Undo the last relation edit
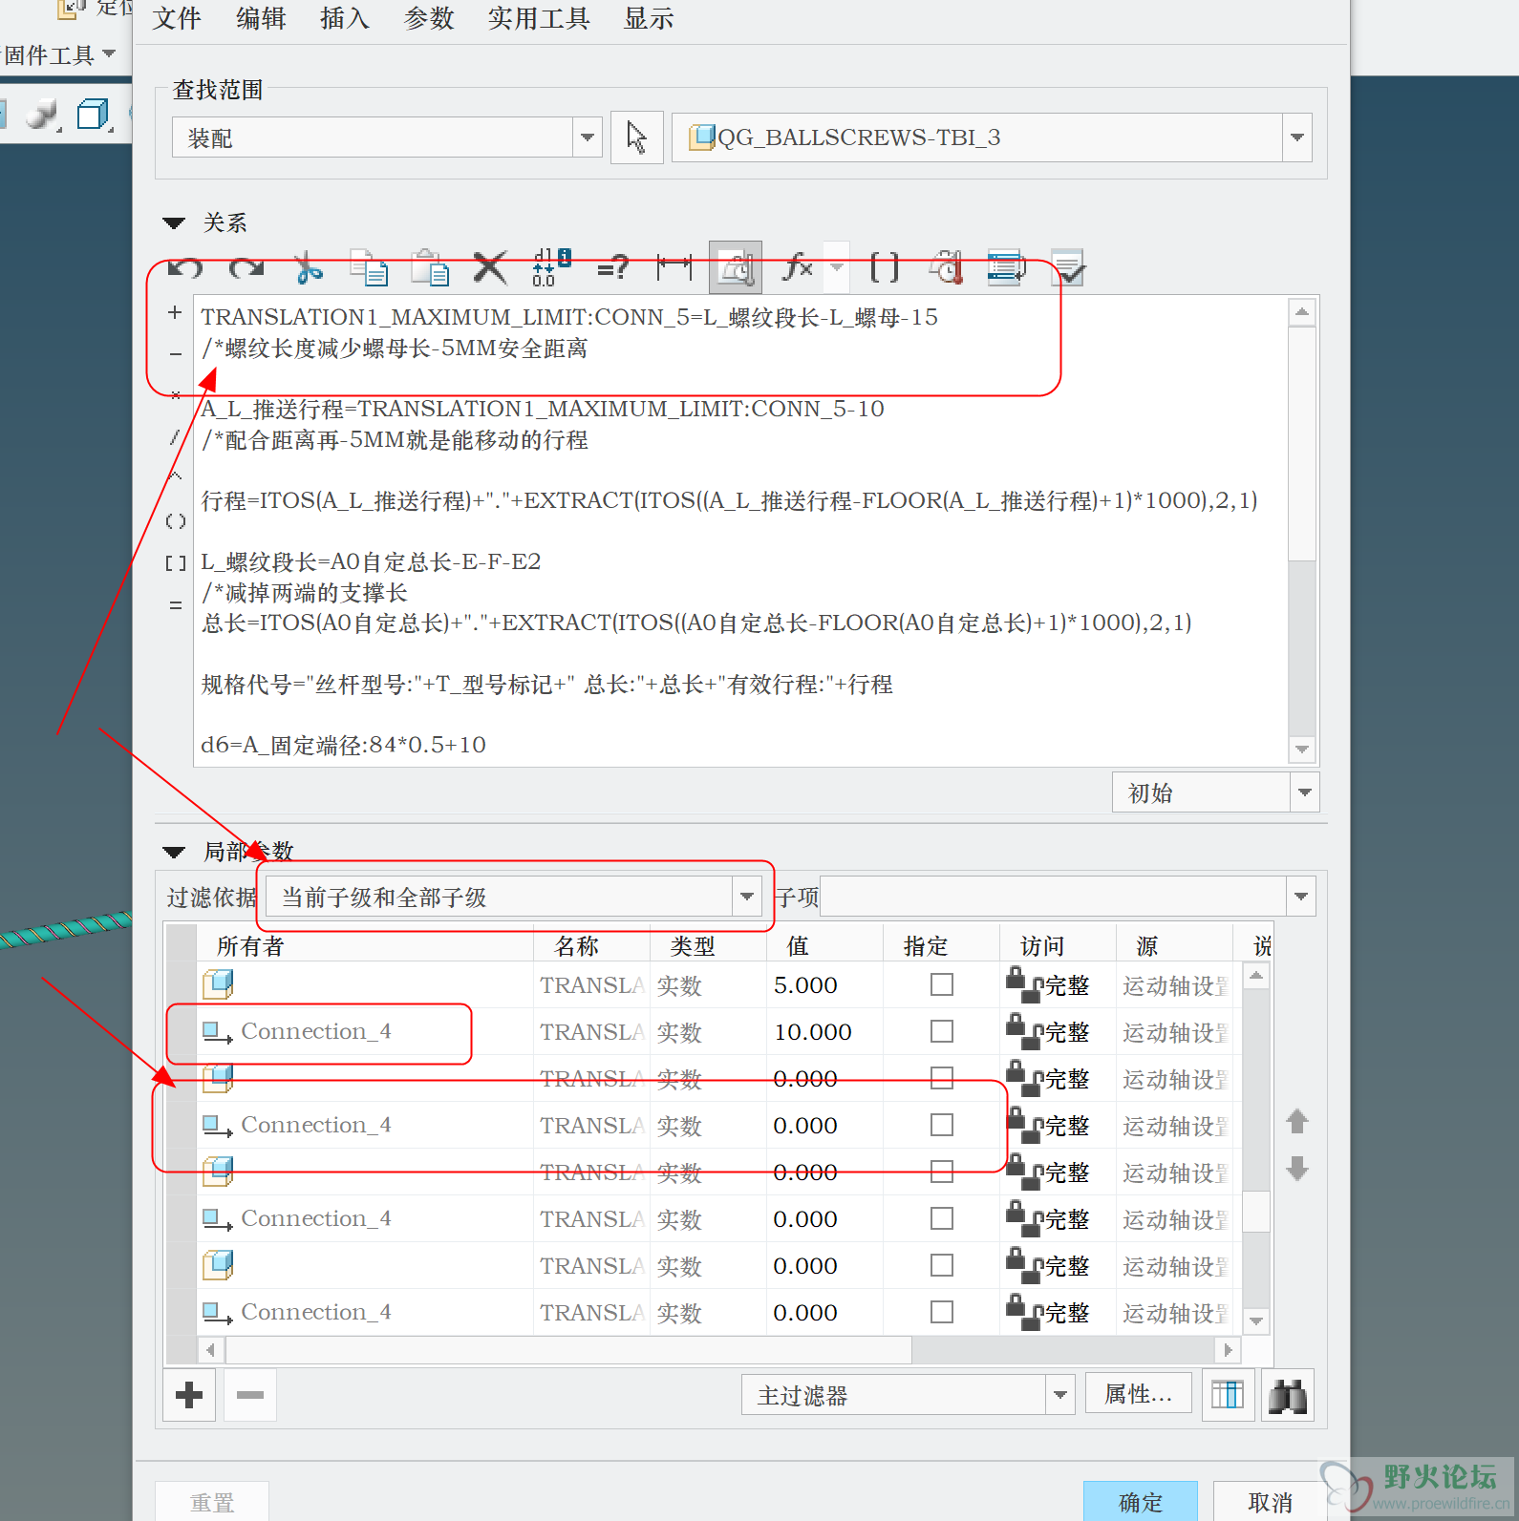The width and height of the screenshot is (1519, 1521). pyautogui.click(x=185, y=268)
